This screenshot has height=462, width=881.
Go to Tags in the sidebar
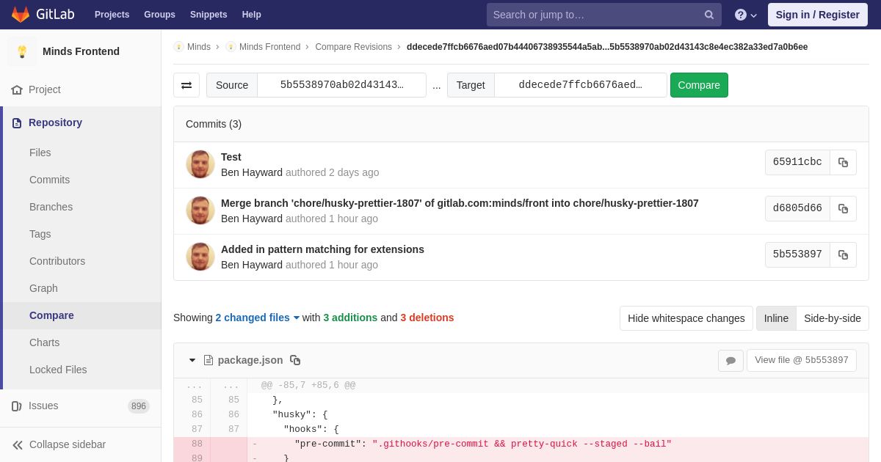(40, 234)
